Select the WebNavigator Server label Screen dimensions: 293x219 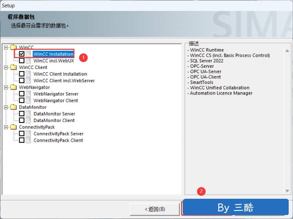56,94
